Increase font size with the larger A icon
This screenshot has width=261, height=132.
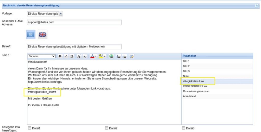click(x=79, y=56)
